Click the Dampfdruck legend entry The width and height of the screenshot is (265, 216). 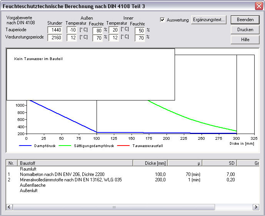pos(37,146)
